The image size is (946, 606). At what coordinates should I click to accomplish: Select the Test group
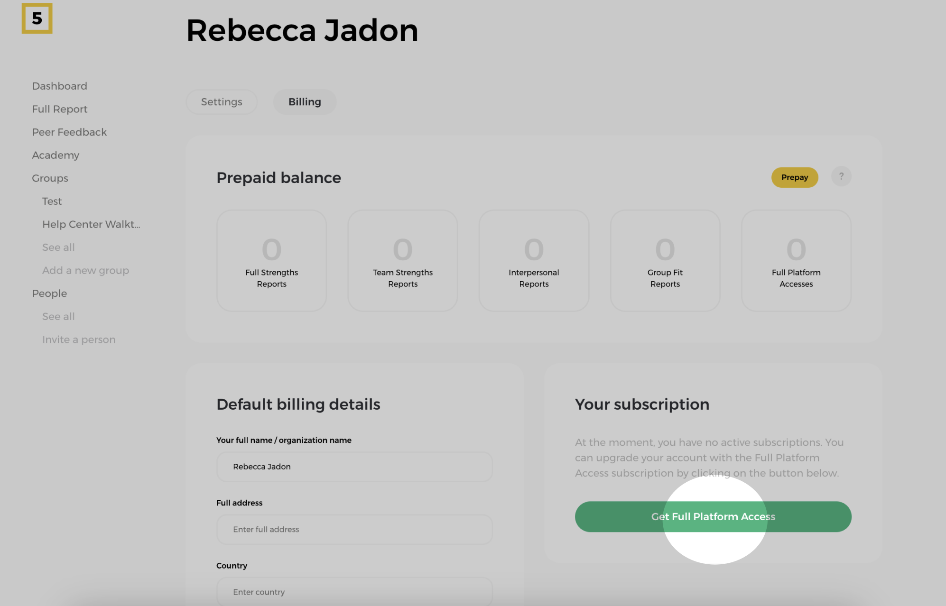52,201
